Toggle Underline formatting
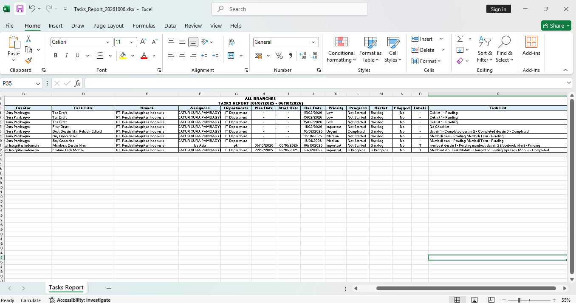Image resolution: width=576 pixels, height=303 pixels. point(77,56)
